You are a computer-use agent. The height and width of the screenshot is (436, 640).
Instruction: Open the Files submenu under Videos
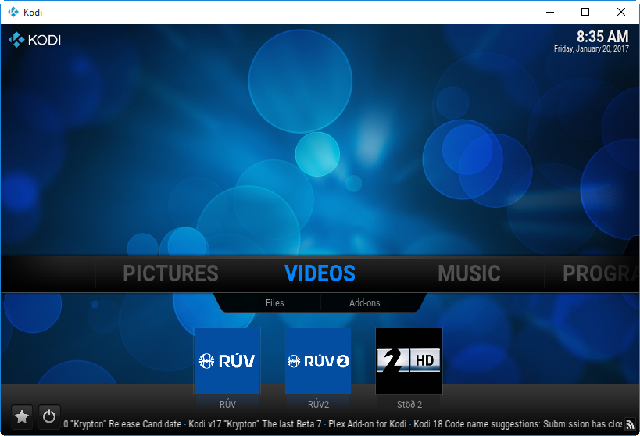[x=274, y=302]
